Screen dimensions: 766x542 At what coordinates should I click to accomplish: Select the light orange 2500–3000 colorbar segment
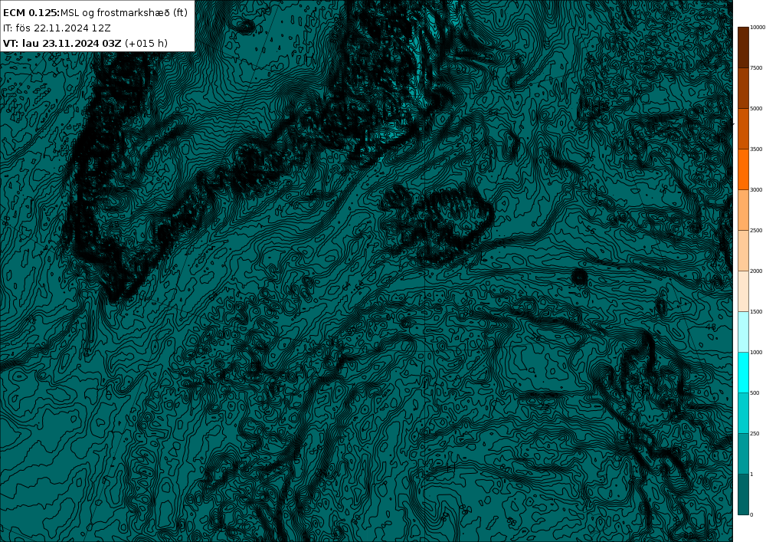coord(743,209)
